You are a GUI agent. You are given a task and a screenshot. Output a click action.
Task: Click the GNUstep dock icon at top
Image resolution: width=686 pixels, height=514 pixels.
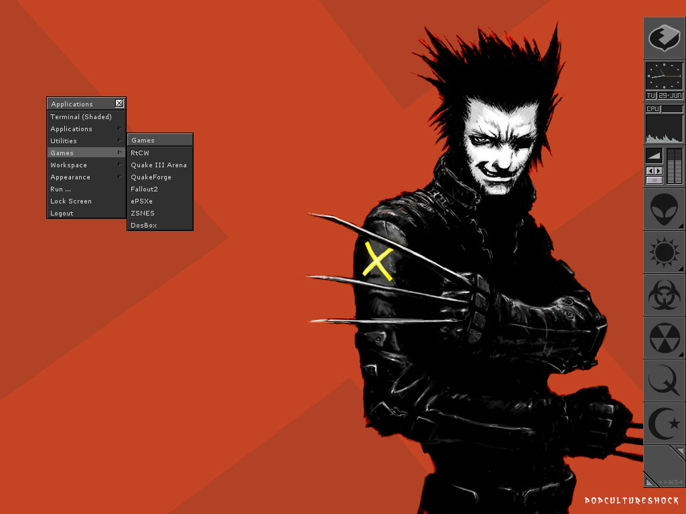pos(664,37)
